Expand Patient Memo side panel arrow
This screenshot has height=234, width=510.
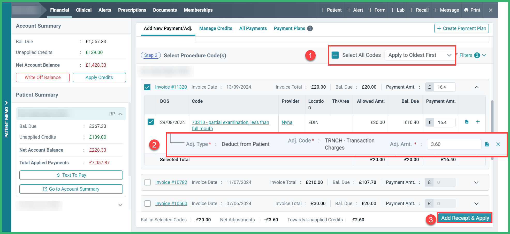(x=6, y=103)
